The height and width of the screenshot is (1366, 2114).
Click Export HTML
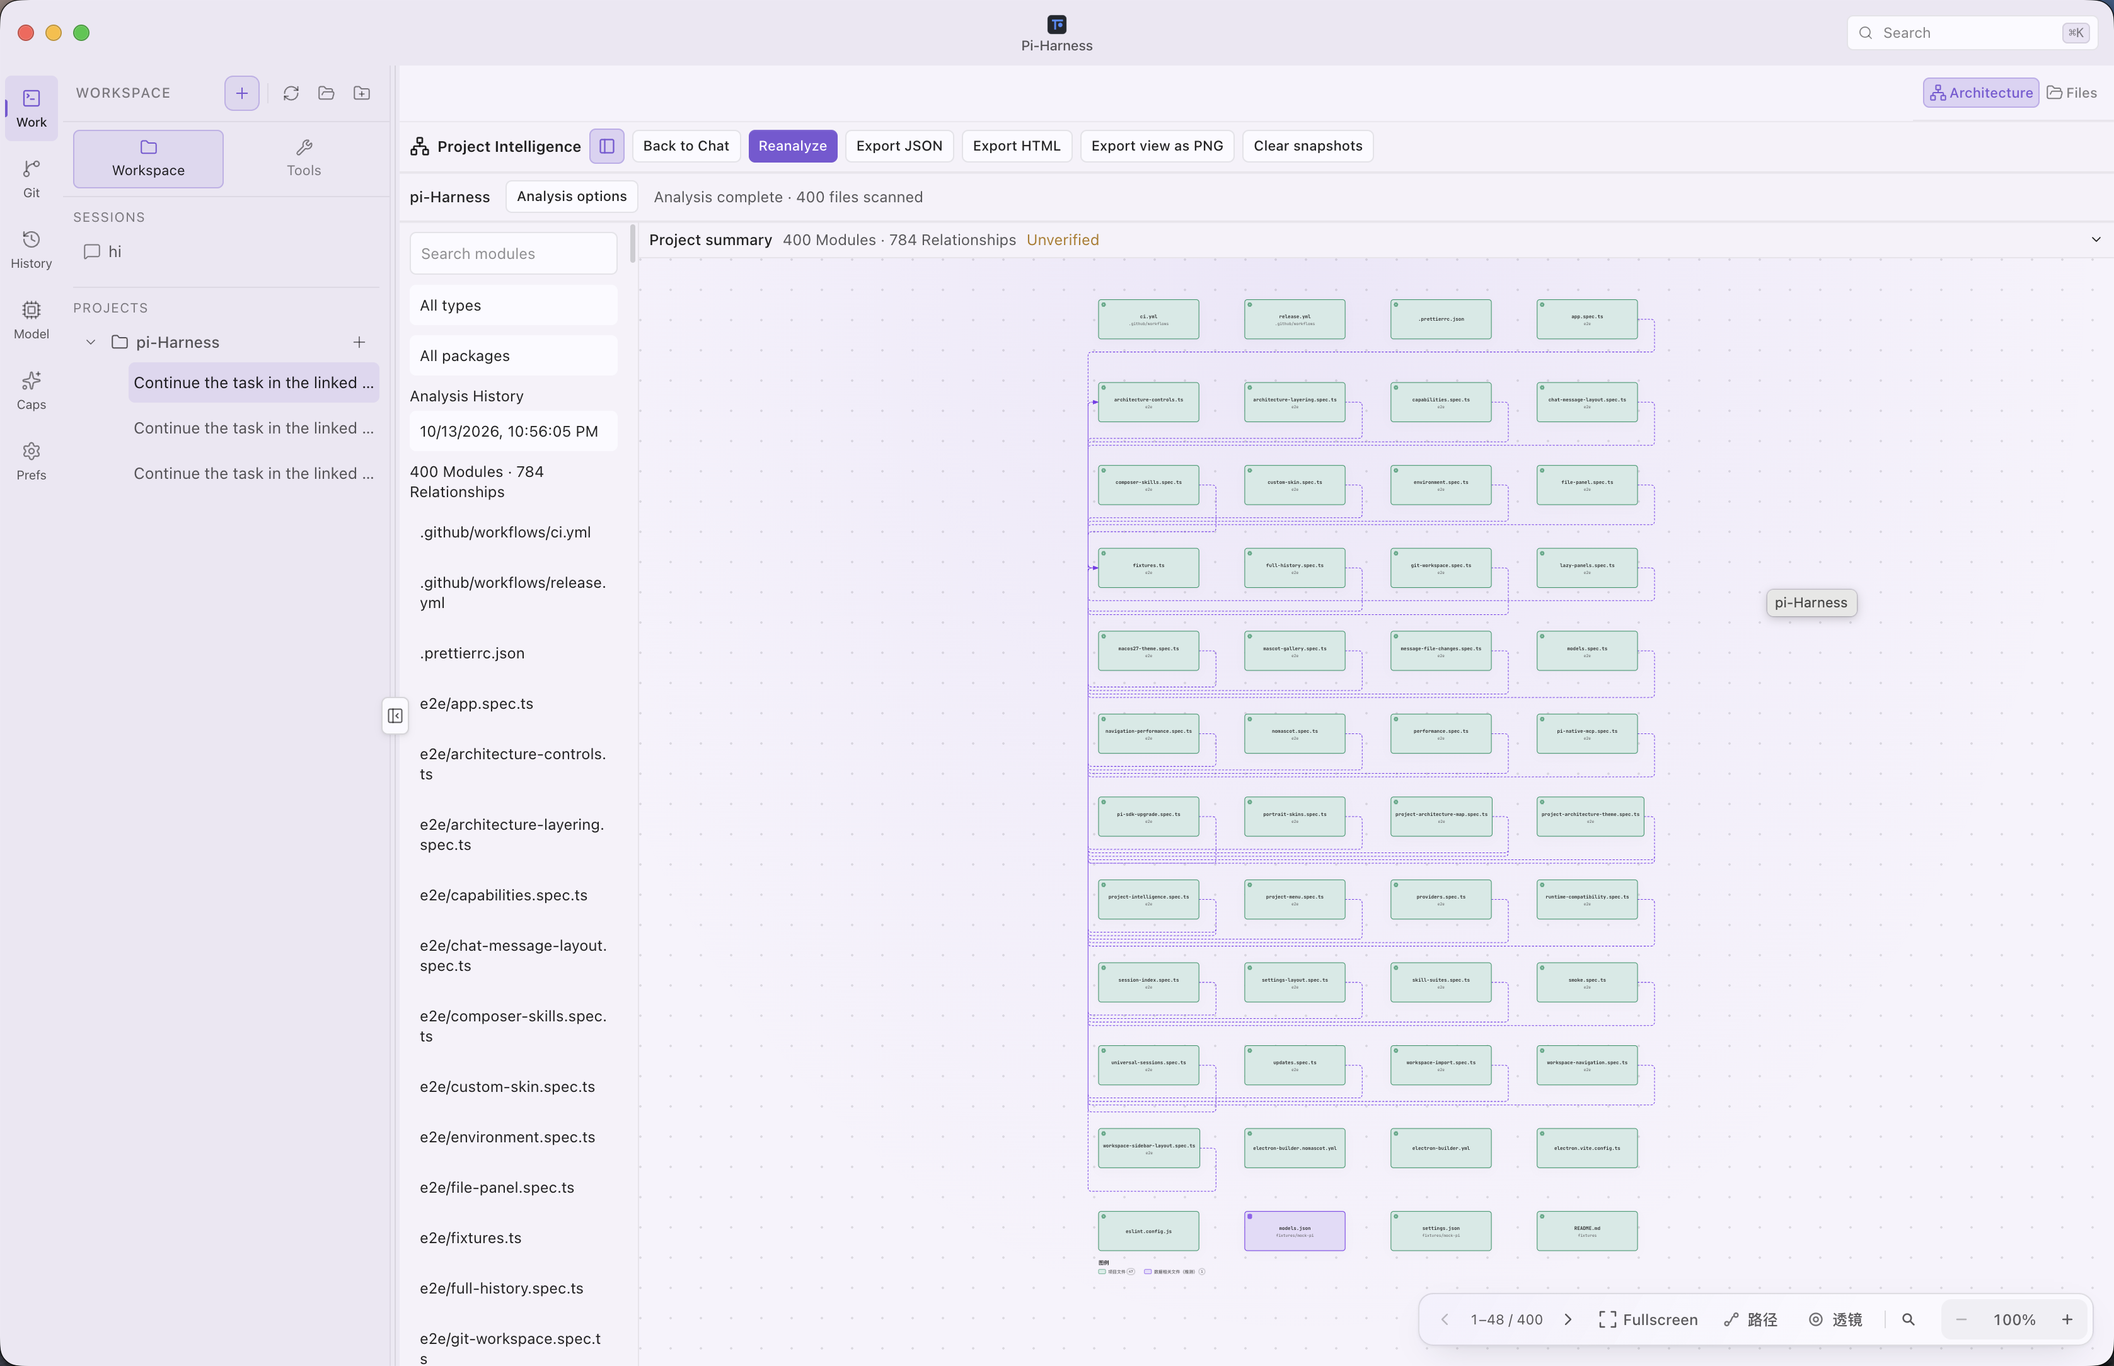tap(1017, 146)
